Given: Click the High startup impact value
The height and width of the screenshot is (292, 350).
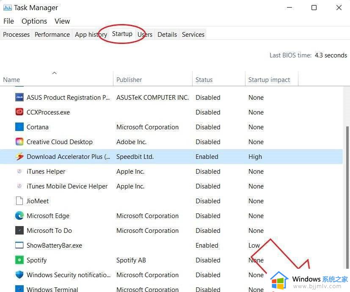Looking at the screenshot, I should coord(255,156).
